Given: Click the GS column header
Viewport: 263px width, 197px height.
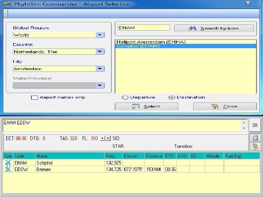Looking at the screenshot, I should (x=197, y=156).
